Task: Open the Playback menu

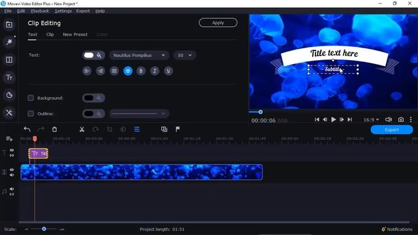Action: pyautogui.click(x=40, y=11)
